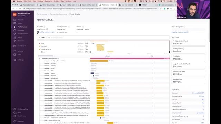Collapse the Sentry sidebar
Screen dimensions: 221x124
coord(21,121)
